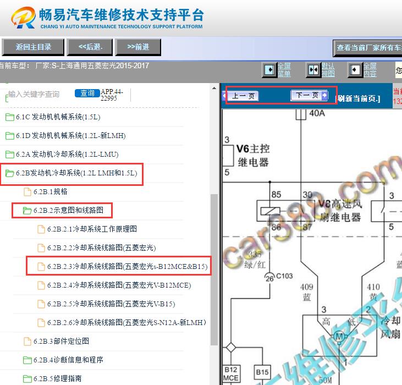Click folder icon beside 6.1D 发动机机械系统
This screenshot has height=385, width=402.
point(10,136)
